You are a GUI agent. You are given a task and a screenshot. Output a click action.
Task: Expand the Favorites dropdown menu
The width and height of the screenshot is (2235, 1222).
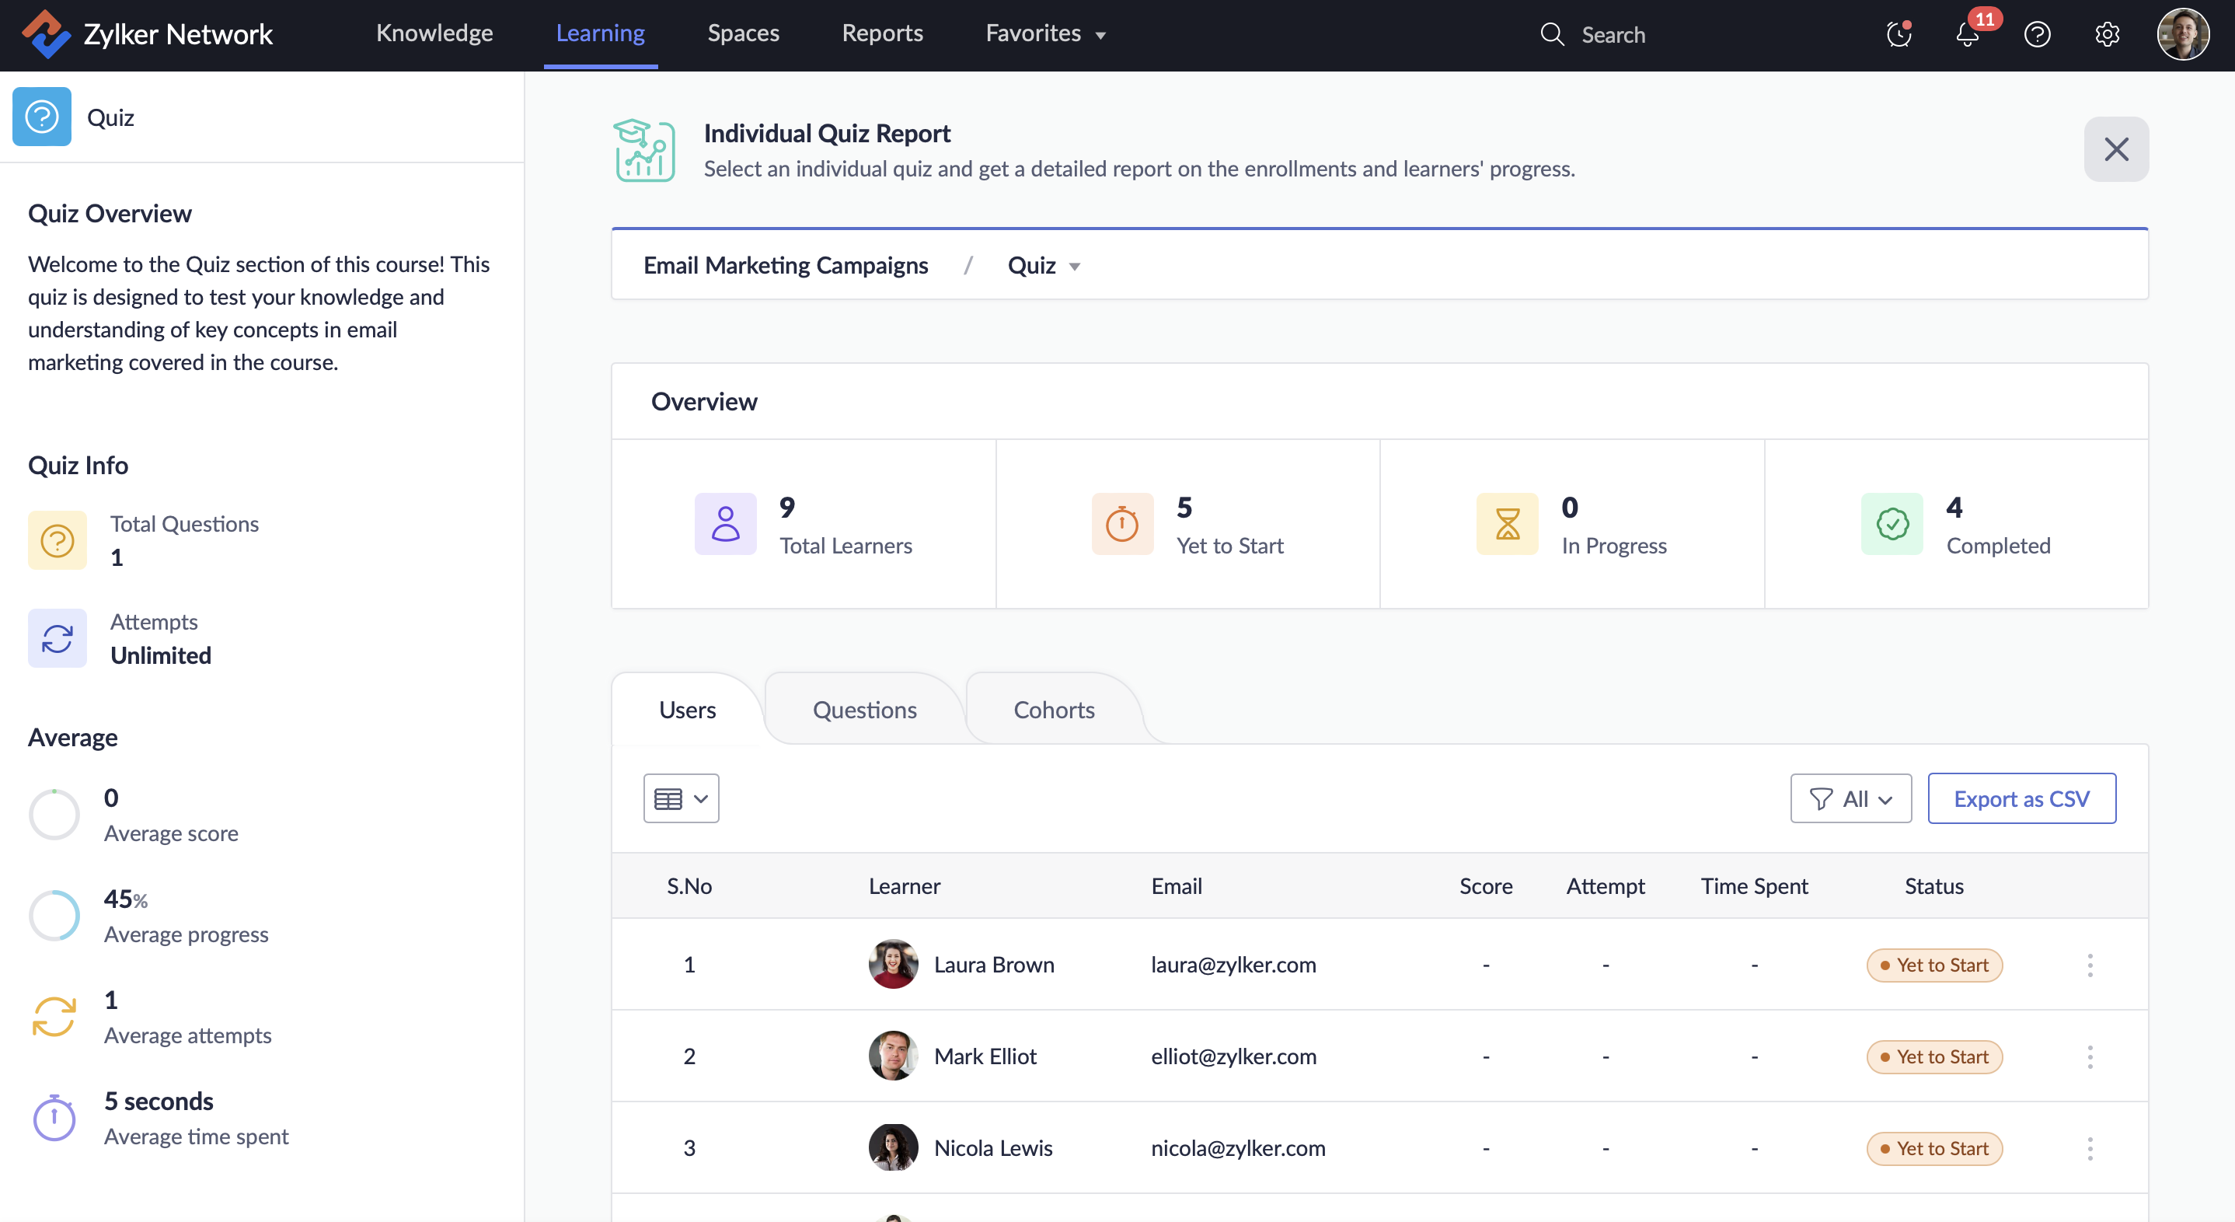pos(1045,34)
